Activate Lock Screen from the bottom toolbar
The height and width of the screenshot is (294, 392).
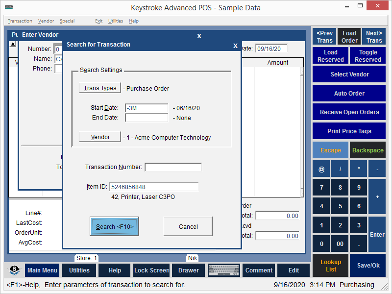click(x=151, y=270)
